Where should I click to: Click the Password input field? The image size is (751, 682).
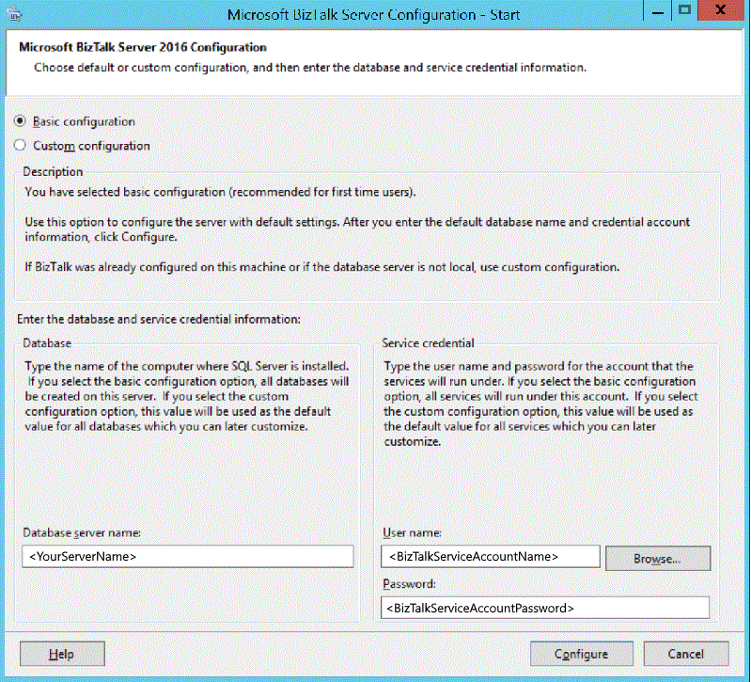545,608
